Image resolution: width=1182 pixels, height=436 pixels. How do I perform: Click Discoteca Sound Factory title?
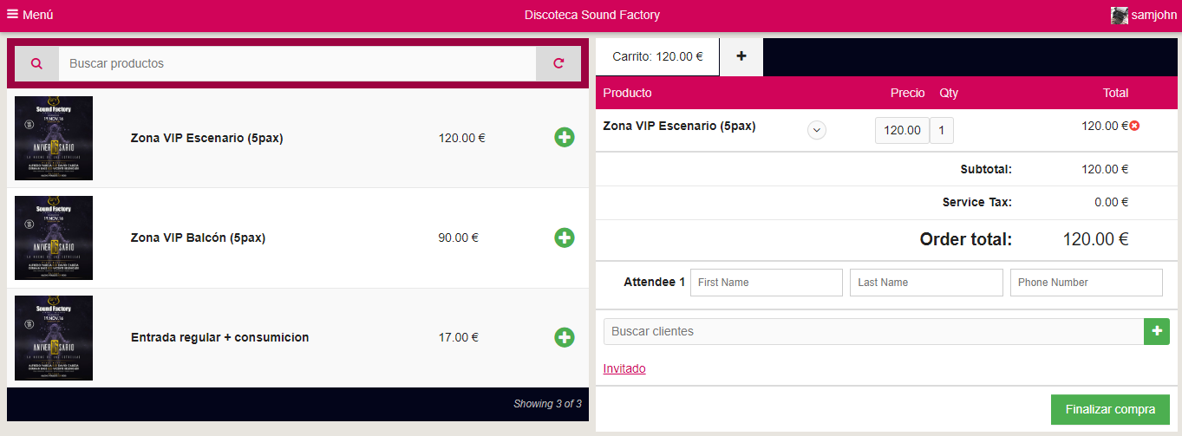592,15
